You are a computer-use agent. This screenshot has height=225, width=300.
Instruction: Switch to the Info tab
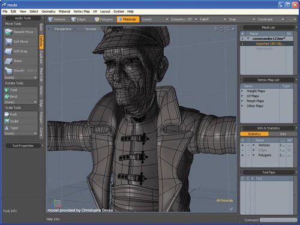[283, 134]
